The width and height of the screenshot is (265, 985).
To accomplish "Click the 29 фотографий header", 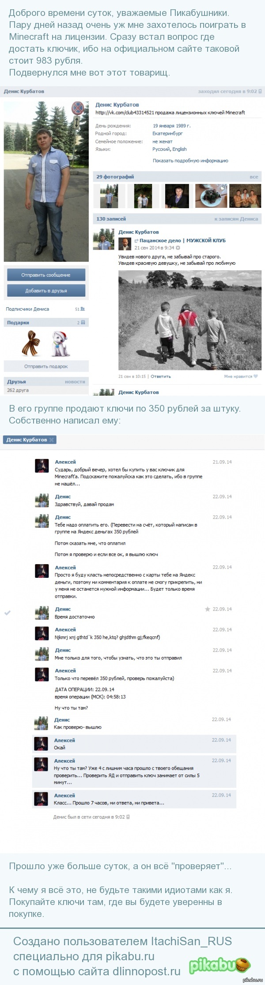I will (x=115, y=177).
